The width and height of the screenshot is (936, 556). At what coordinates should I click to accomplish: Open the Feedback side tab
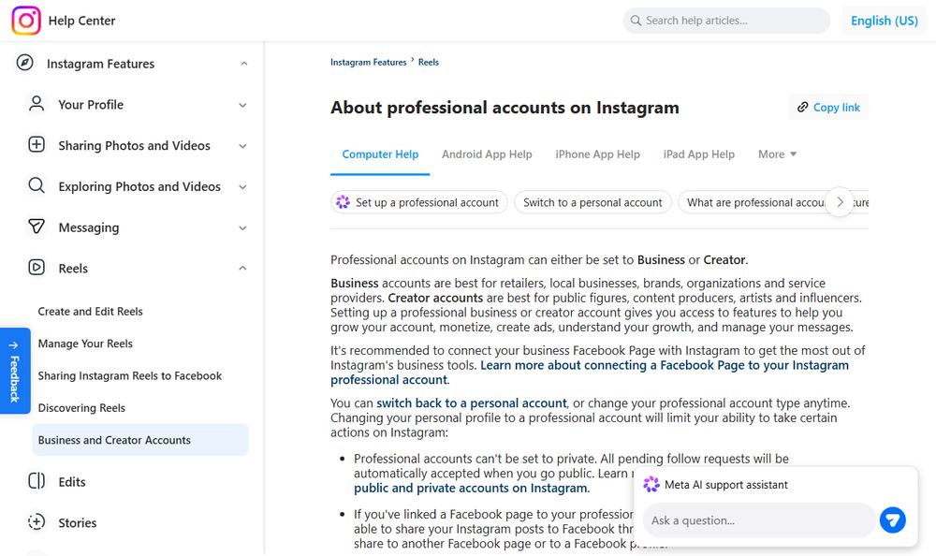click(15, 371)
